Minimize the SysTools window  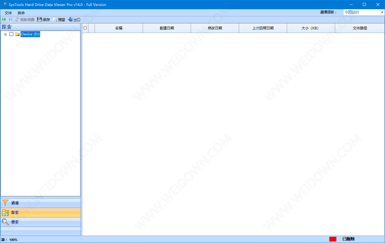pos(351,4)
